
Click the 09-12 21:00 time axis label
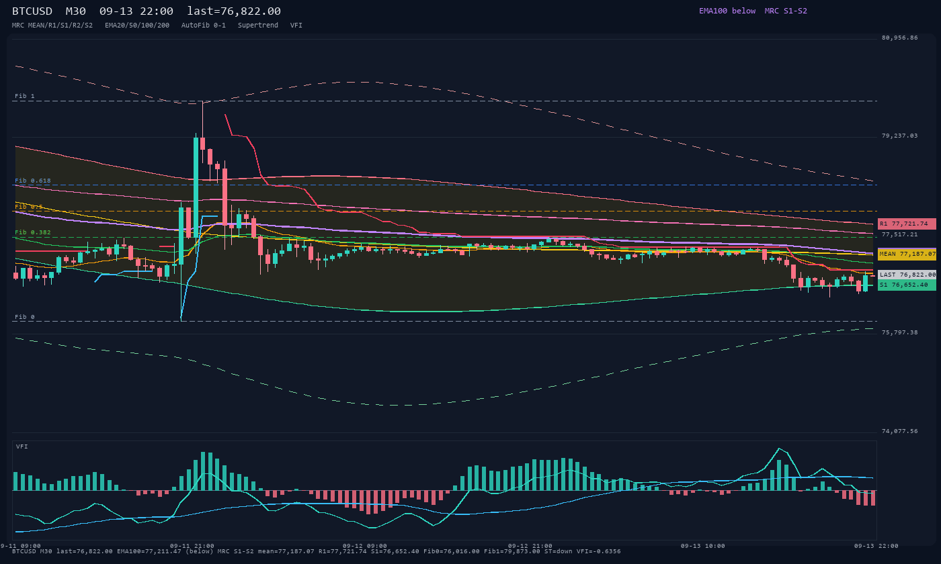tap(530, 546)
